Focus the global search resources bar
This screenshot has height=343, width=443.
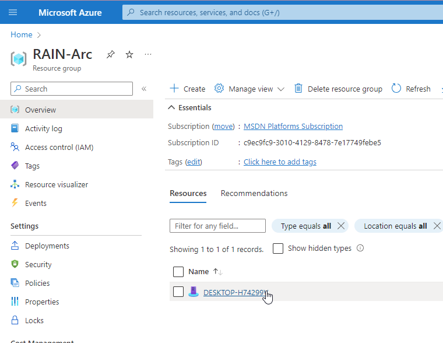coord(283,12)
